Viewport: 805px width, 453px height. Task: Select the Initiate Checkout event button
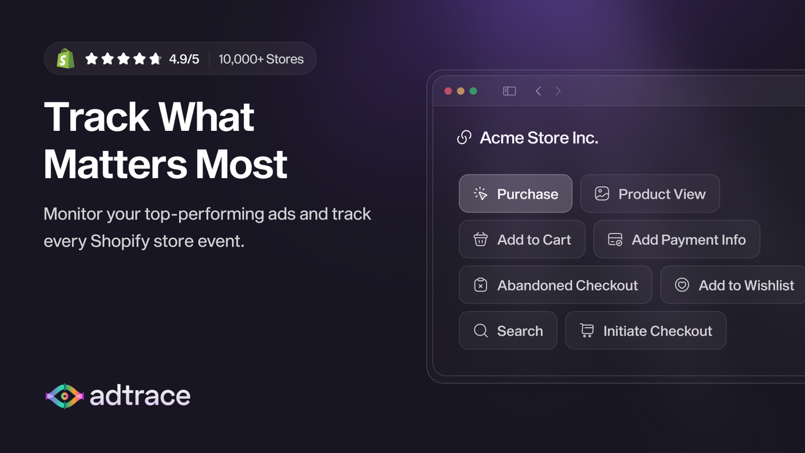click(646, 331)
